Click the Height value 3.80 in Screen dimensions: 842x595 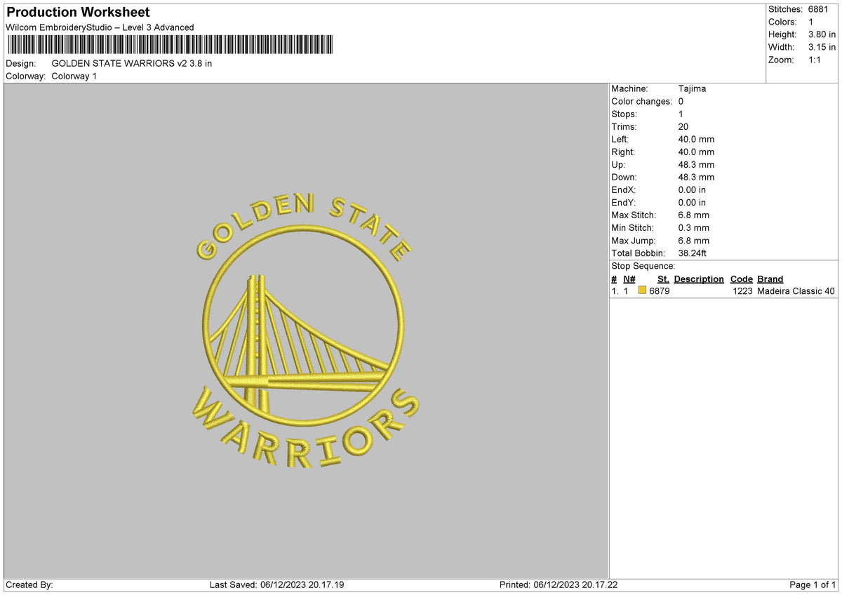click(x=822, y=34)
